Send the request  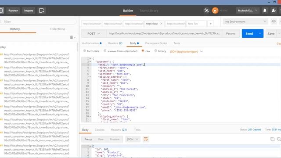click(249, 33)
